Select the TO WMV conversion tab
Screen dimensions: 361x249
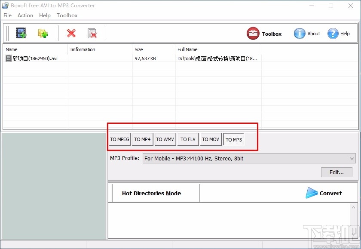[165, 139]
